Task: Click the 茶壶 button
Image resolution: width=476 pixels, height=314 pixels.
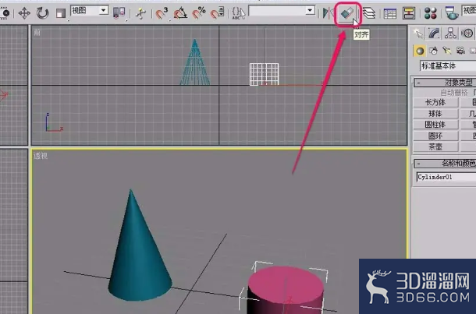Action: point(435,146)
